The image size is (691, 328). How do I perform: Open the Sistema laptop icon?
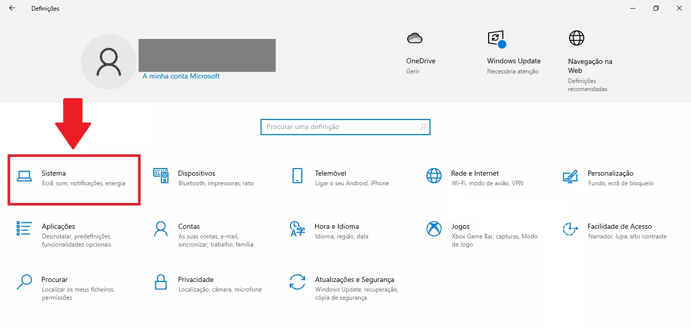24,176
